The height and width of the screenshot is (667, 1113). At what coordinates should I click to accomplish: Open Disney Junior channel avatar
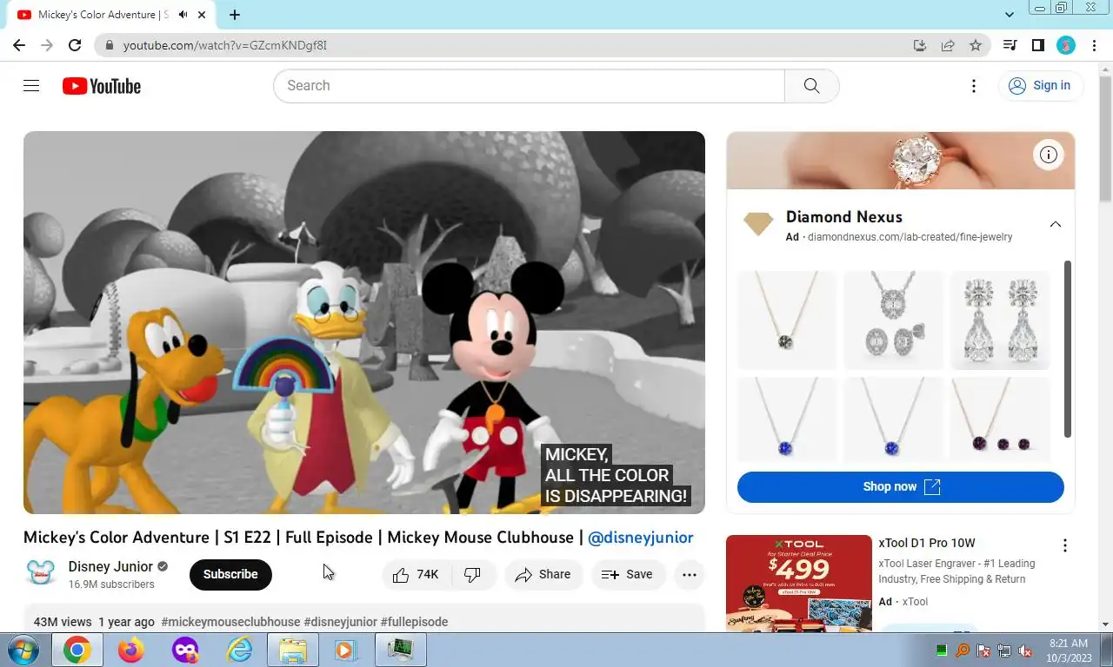pos(41,573)
